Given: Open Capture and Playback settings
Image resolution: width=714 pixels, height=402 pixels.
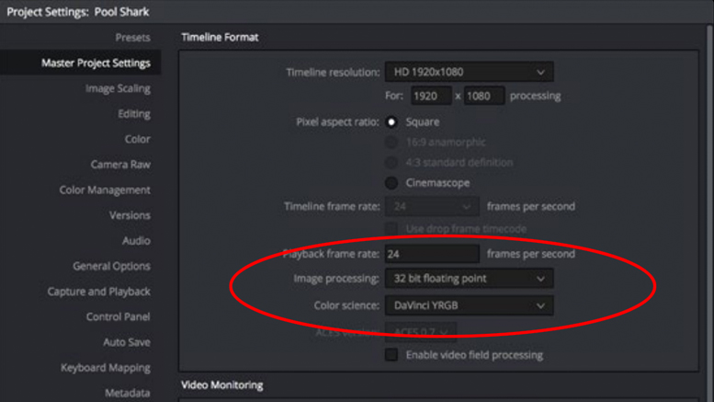Looking at the screenshot, I should click(99, 292).
